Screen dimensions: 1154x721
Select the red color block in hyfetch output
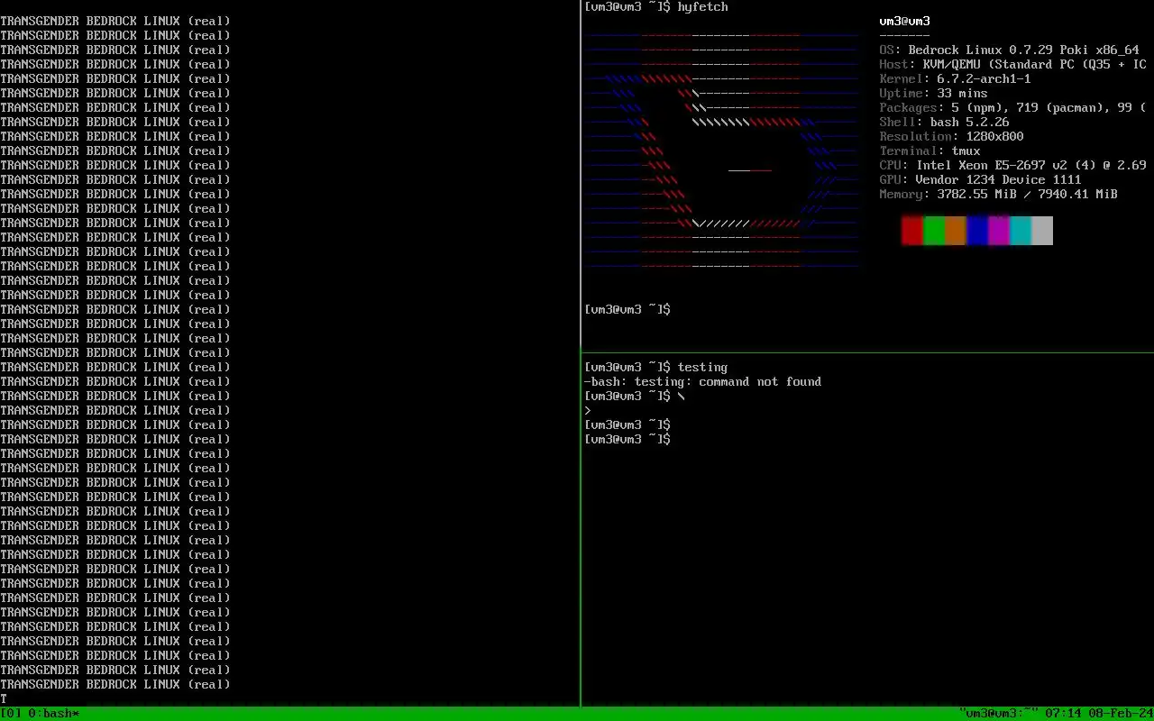[912, 231]
